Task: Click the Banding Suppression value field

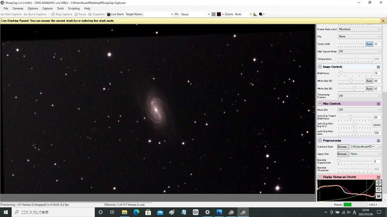Action: click(x=377, y=162)
